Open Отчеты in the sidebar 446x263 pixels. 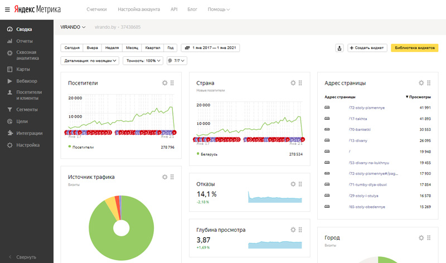click(x=25, y=41)
